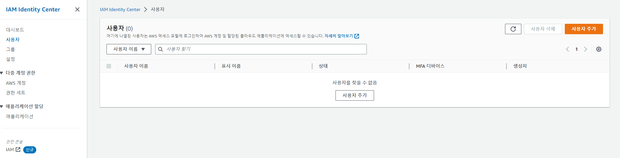The width and height of the screenshot is (620, 158).
Task: Toggle the select-all users checkbox
Action: pos(109,66)
